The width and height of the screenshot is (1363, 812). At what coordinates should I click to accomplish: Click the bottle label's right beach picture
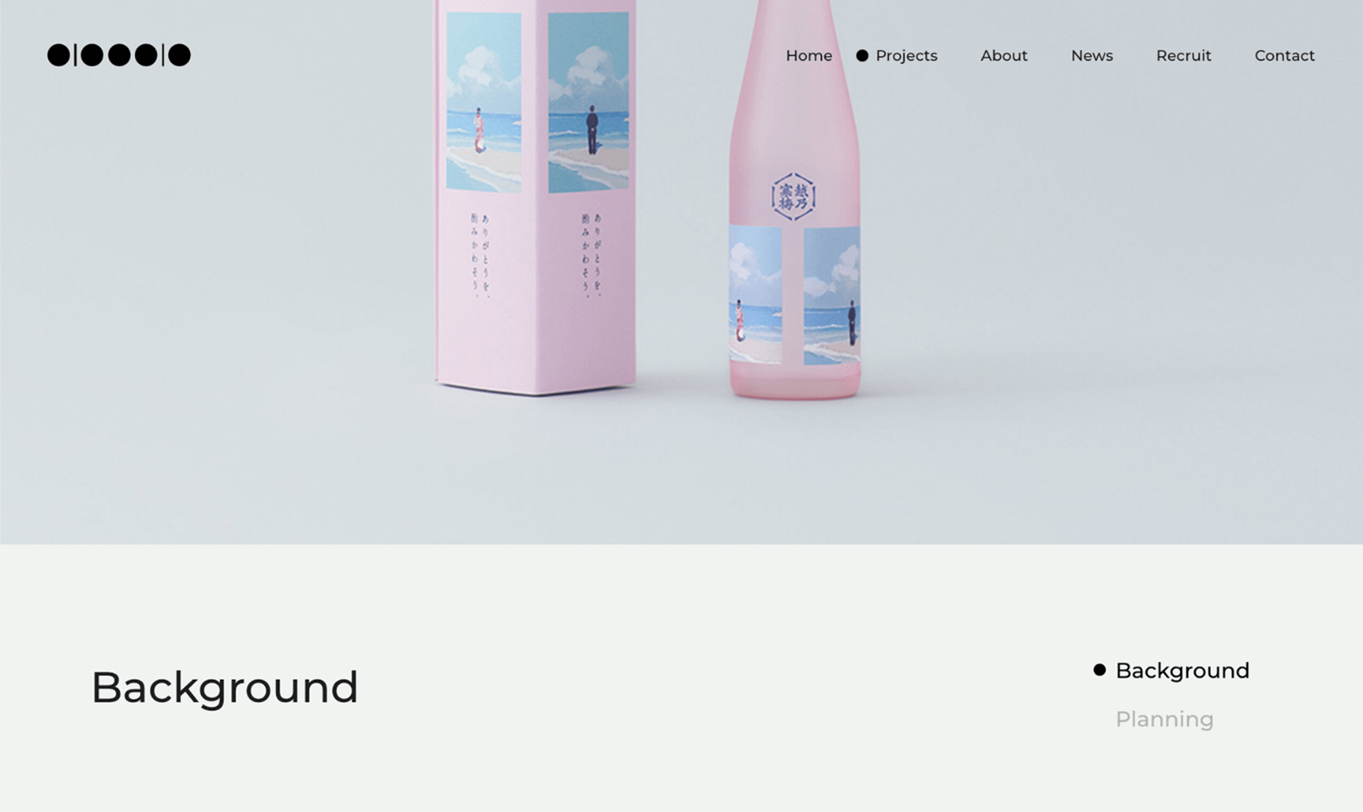832,296
